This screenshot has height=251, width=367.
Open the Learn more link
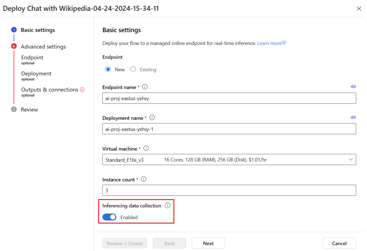pyautogui.click(x=269, y=43)
